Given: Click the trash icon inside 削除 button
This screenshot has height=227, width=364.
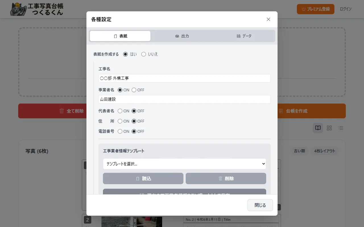Looking at the screenshot, I should pyautogui.click(x=220, y=178).
